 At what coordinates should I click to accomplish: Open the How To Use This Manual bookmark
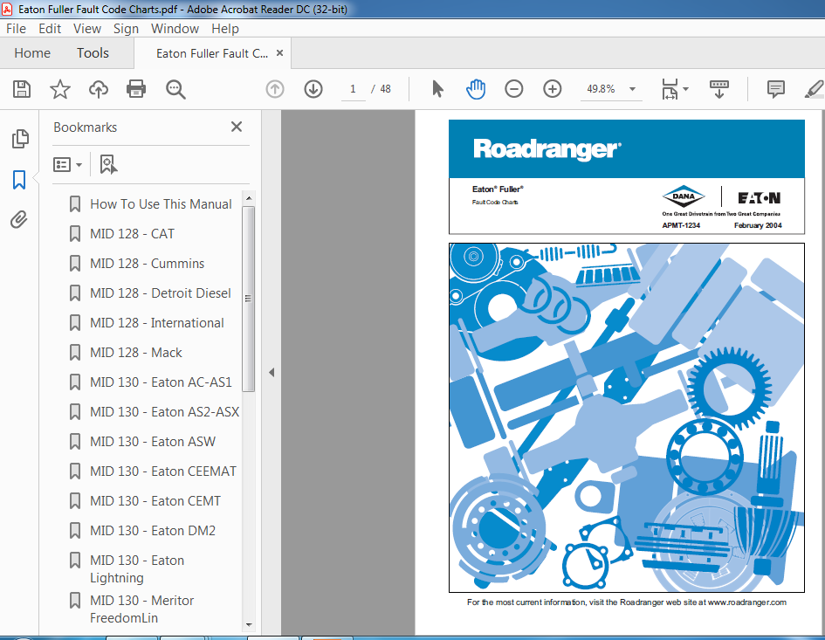tap(161, 204)
